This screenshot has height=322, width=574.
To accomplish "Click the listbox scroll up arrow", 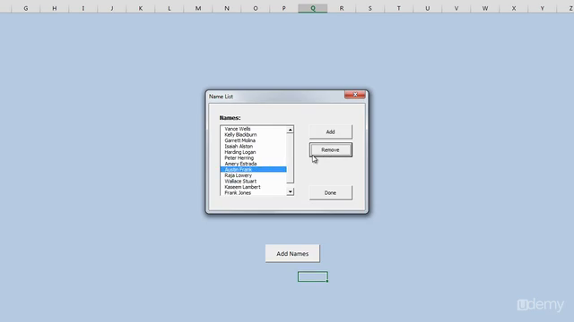I will (x=290, y=130).
